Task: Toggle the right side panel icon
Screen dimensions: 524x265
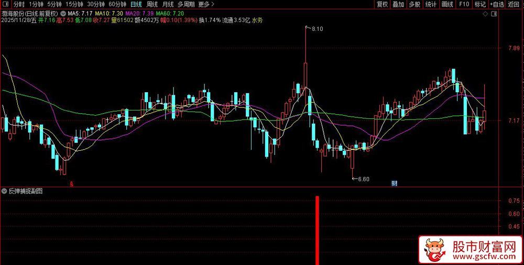Action: (x=494, y=14)
